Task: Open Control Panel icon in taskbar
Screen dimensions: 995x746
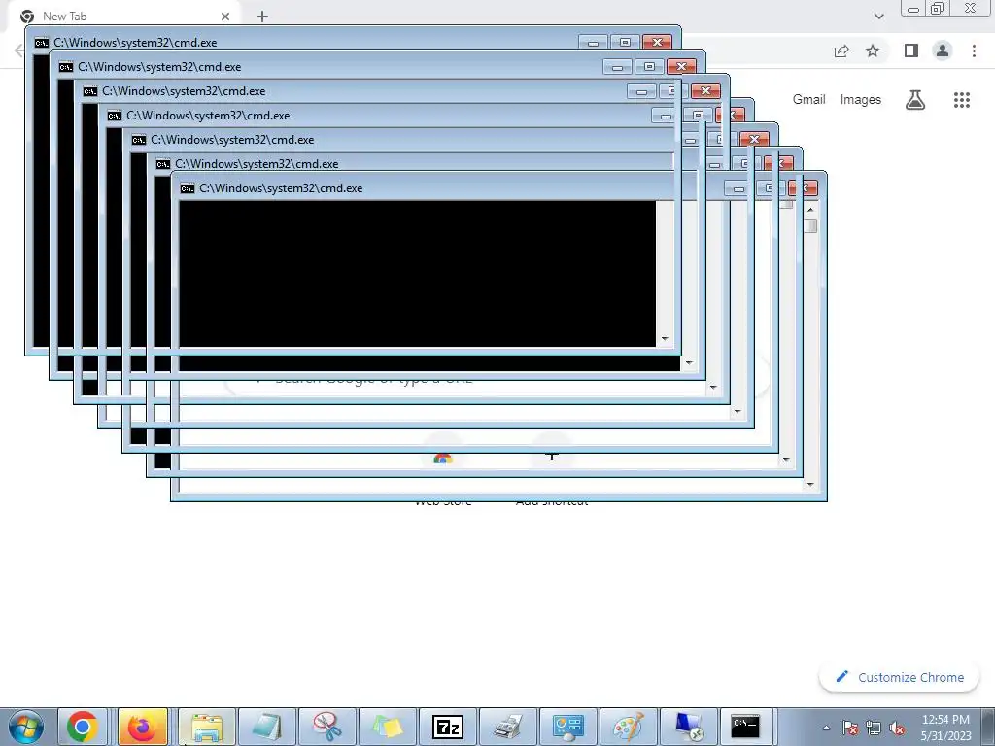Action: [x=567, y=727]
